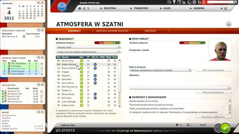Navigate back with the left arrow
This screenshot has width=239, height=134.
pos(84,8)
